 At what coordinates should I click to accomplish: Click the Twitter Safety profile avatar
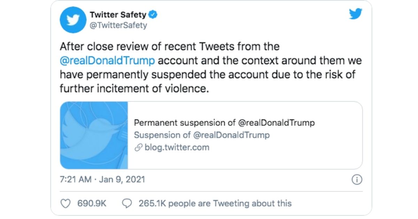(73, 20)
